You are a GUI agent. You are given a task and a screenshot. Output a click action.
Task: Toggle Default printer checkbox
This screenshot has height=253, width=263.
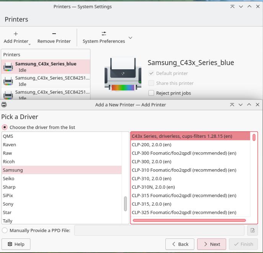click(151, 73)
